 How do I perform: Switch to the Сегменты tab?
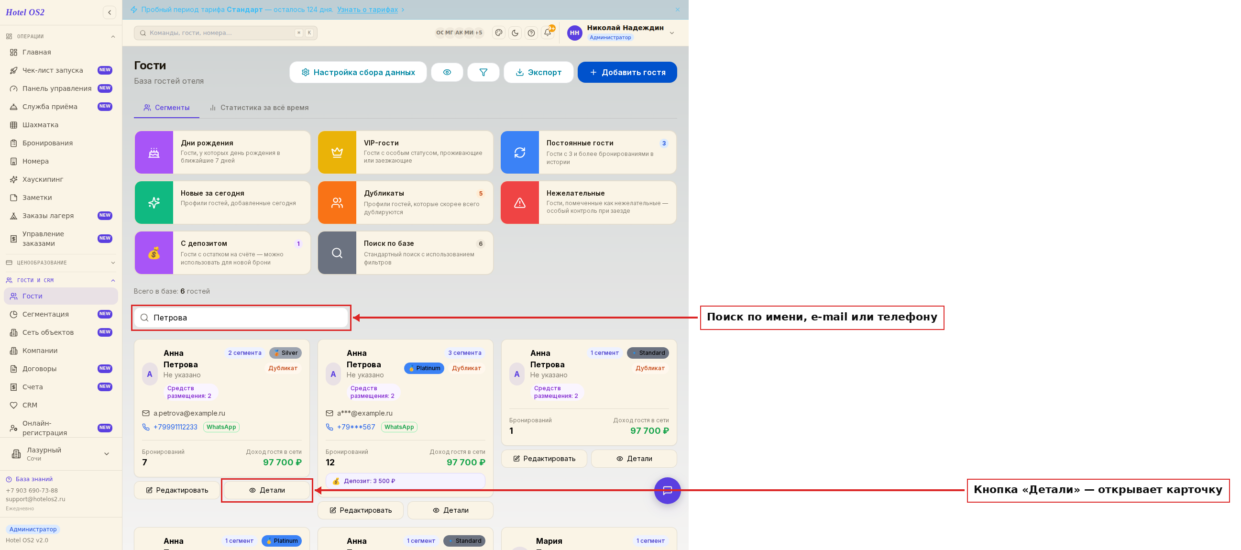coord(167,108)
